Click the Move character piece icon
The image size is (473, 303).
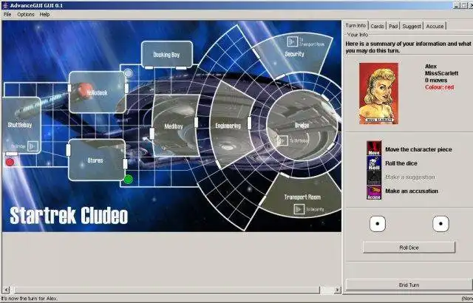pyautogui.click(x=374, y=149)
